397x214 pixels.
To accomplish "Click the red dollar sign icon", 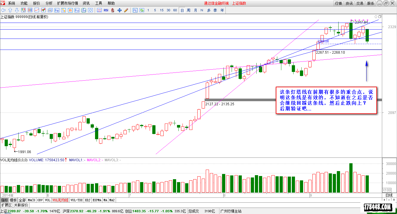I will [x=112, y=10].
